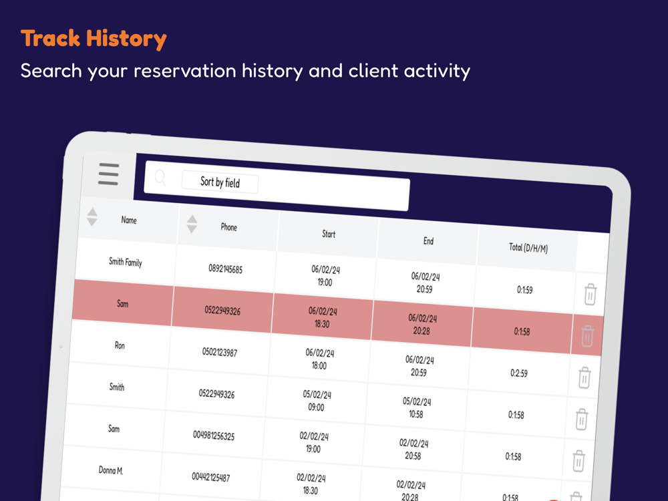
Task: Select the Smith name cell
Action: pyautogui.click(x=117, y=387)
